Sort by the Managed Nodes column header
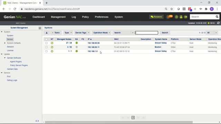Viewport: 221px width, 124px height. tap(64, 39)
